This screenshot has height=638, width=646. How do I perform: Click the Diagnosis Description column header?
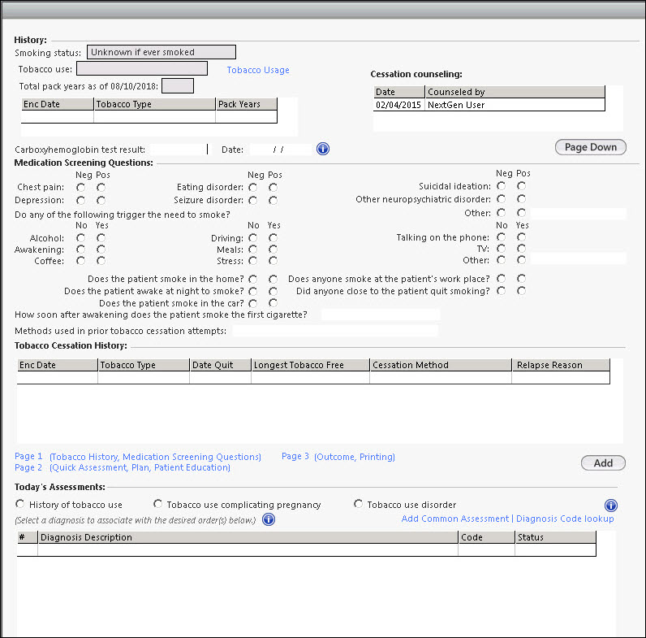[x=248, y=537]
